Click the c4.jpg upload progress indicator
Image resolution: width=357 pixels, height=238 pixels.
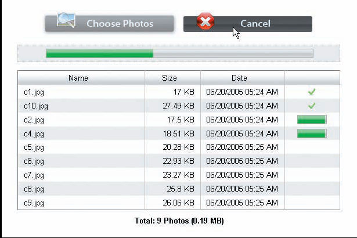(x=312, y=134)
